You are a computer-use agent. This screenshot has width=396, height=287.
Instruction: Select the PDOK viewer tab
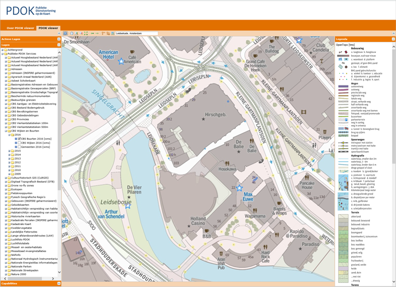tap(48, 28)
